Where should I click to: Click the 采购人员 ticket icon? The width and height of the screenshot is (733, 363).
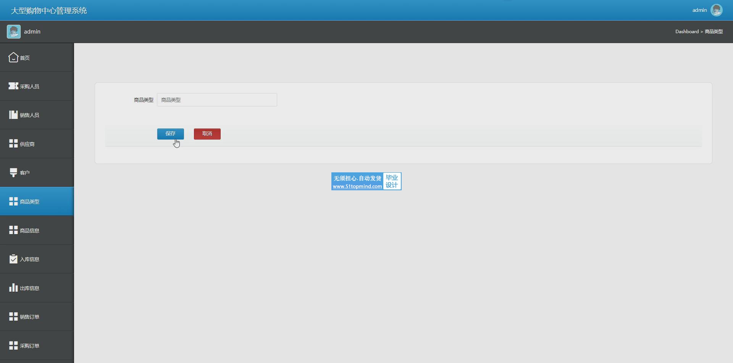pyautogui.click(x=13, y=86)
